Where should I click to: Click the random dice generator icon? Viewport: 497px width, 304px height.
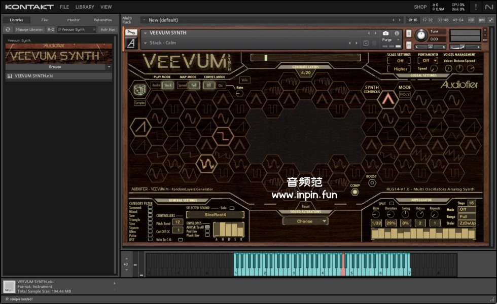coord(139,90)
